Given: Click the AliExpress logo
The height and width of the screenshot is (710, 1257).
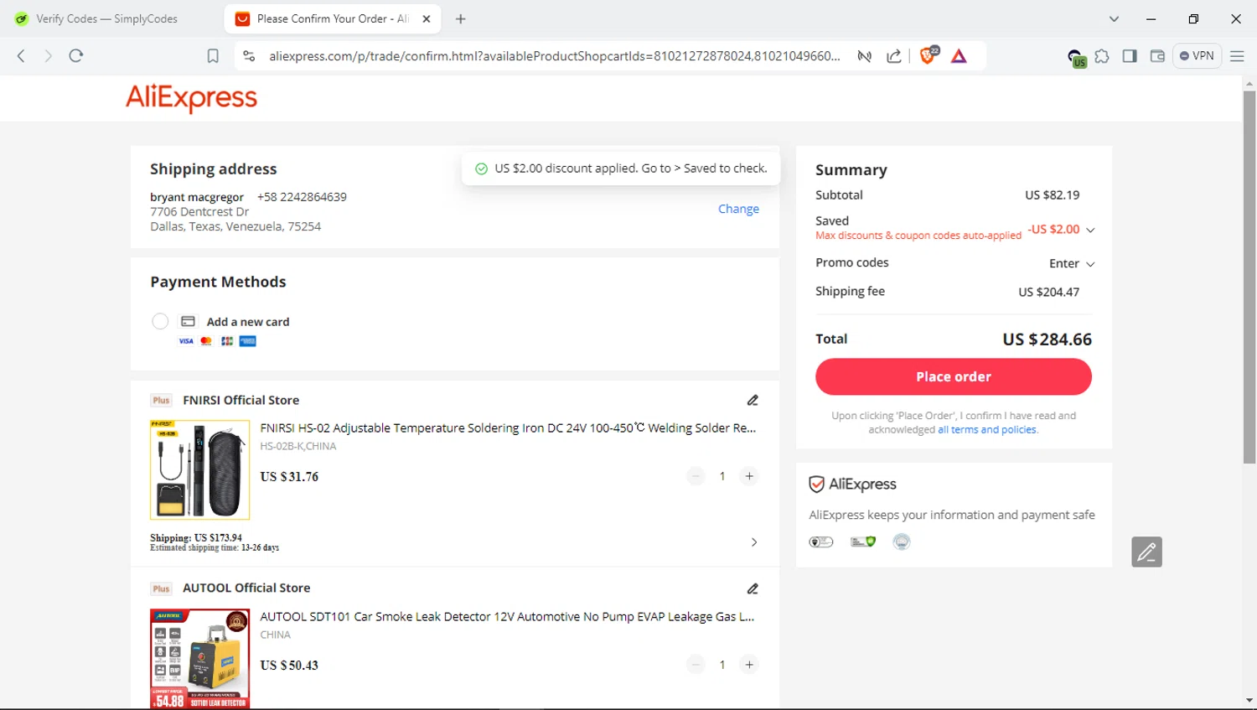Looking at the screenshot, I should click(x=192, y=98).
